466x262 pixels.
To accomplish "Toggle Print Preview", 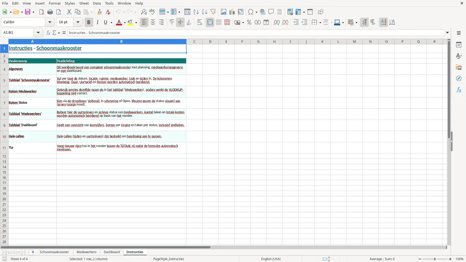I will (x=59, y=12).
